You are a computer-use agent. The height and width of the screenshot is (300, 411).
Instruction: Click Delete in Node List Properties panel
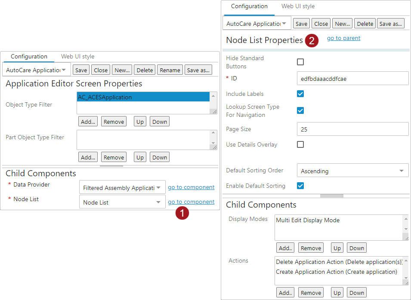(x=365, y=24)
